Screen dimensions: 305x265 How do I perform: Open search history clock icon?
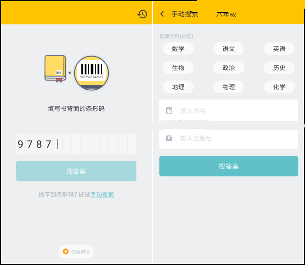pyautogui.click(x=142, y=14)
